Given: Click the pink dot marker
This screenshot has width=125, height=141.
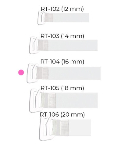Looking at the screenshot, I should point(21,72).
